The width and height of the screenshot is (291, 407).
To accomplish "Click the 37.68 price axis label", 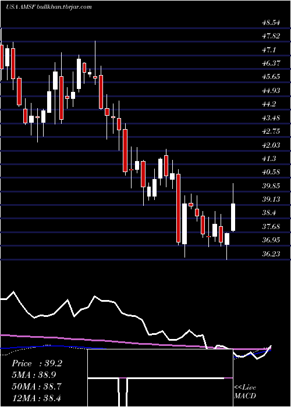I will click(x=271, y=227).
